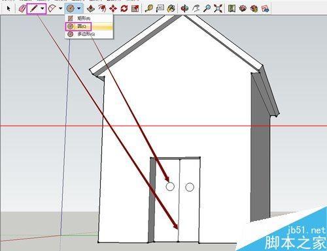Select the Pan hand tool
This screenshot has width=327, height=251.
point(196,8)
